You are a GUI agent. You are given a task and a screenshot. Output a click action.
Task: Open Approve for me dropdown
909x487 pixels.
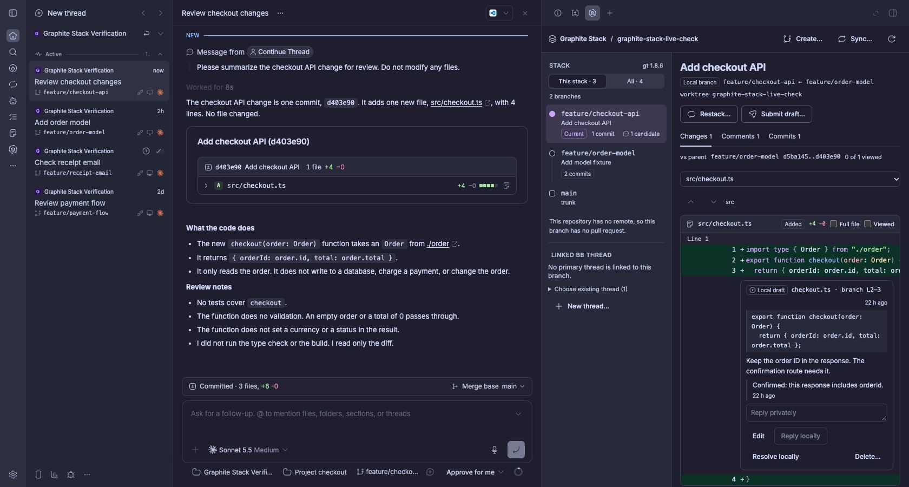[x=475, y=472]
